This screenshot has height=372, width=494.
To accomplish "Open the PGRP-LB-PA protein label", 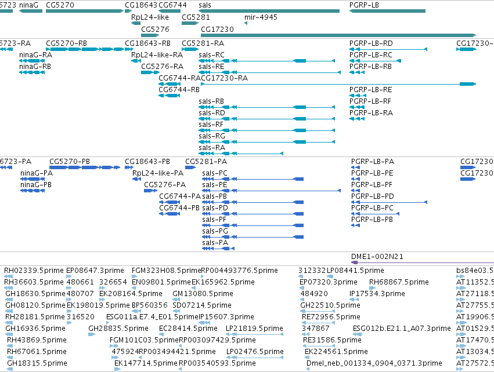I will [x=373, y=161].
